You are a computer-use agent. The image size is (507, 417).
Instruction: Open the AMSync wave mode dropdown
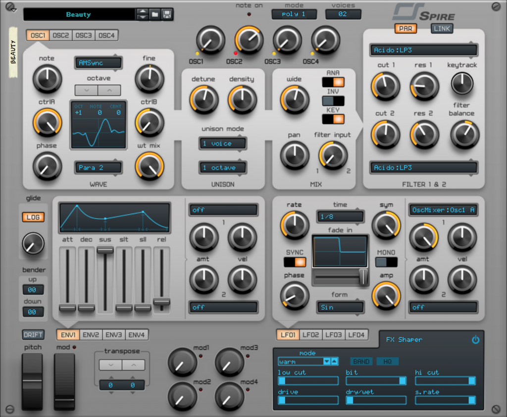(98, 63)
